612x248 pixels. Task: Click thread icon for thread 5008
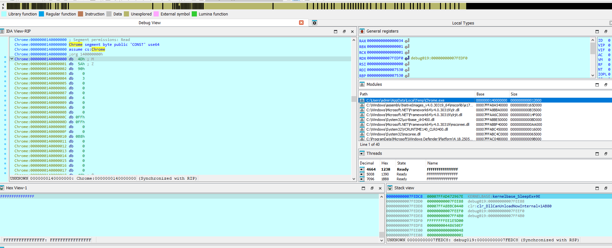point(362,174)
